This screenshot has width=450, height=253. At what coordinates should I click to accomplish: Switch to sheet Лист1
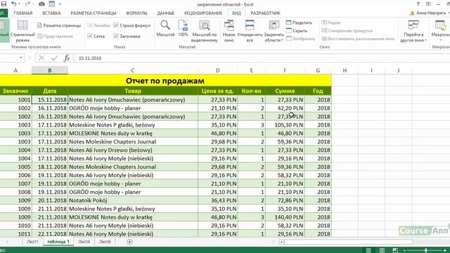tap(32, 242)
